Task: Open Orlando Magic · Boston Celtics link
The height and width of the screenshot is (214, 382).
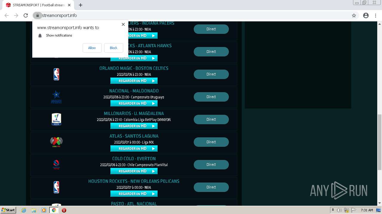Action: click(134, 68)
